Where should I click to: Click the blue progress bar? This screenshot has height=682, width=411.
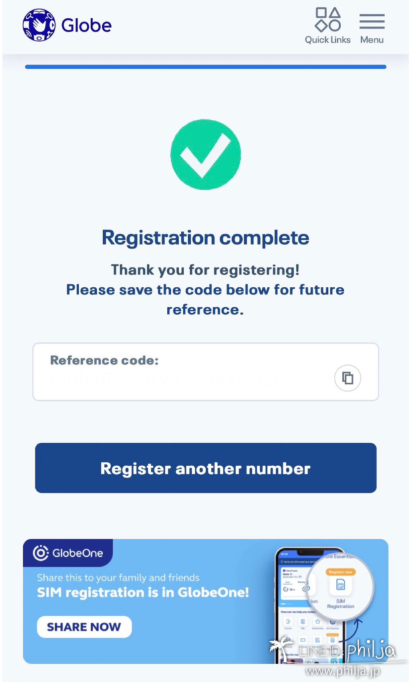click(x=205, y=67)
